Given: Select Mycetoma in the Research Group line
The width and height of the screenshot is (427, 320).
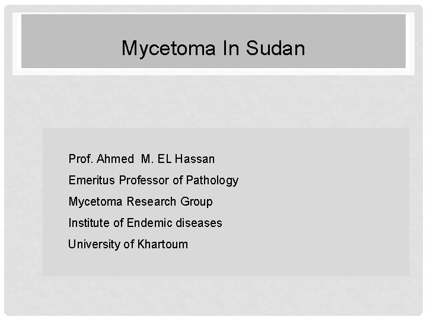Looking at the screenshot, I should (x=95, y=202).
